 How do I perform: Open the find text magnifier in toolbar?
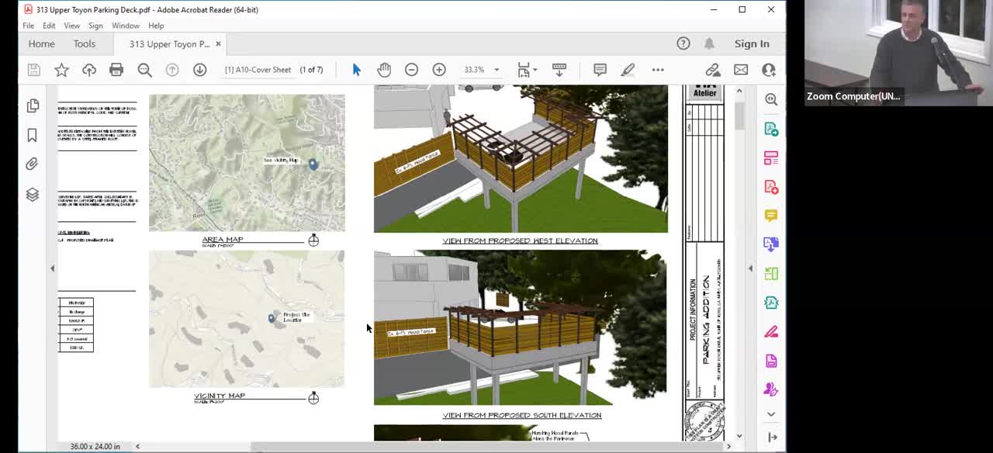click(144, 70)
